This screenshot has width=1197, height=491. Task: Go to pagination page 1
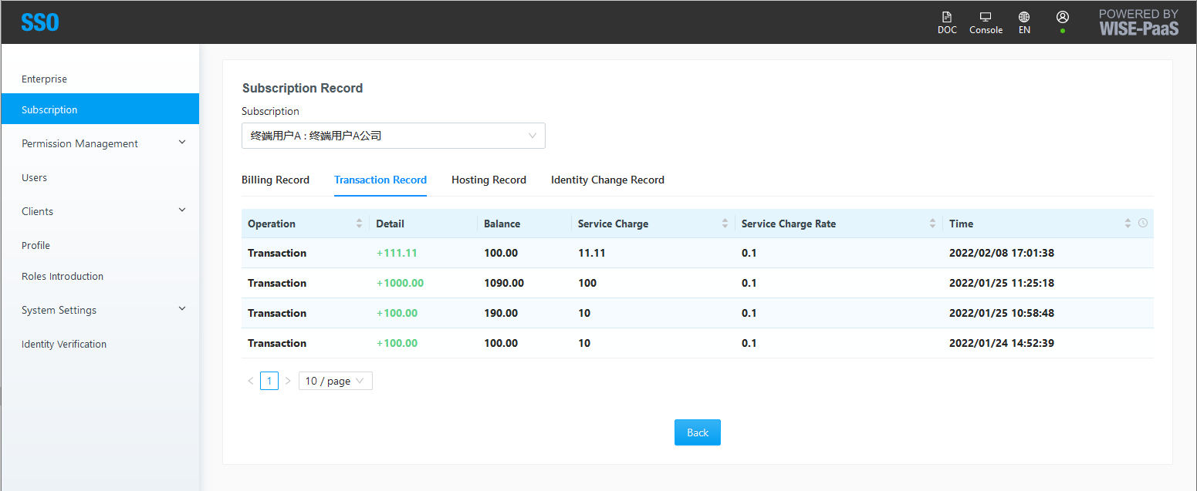(x=269, y=381)
